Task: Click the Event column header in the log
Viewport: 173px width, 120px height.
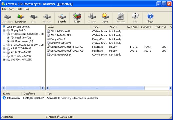Action: (11, 94)
